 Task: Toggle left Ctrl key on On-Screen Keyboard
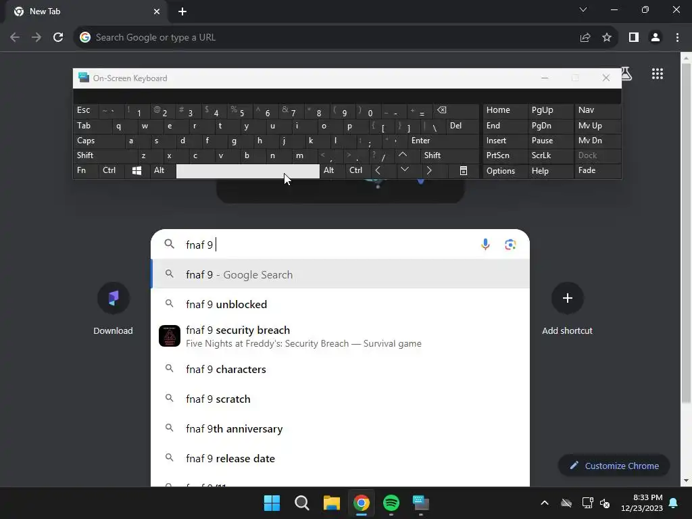(x=112, y=171)
